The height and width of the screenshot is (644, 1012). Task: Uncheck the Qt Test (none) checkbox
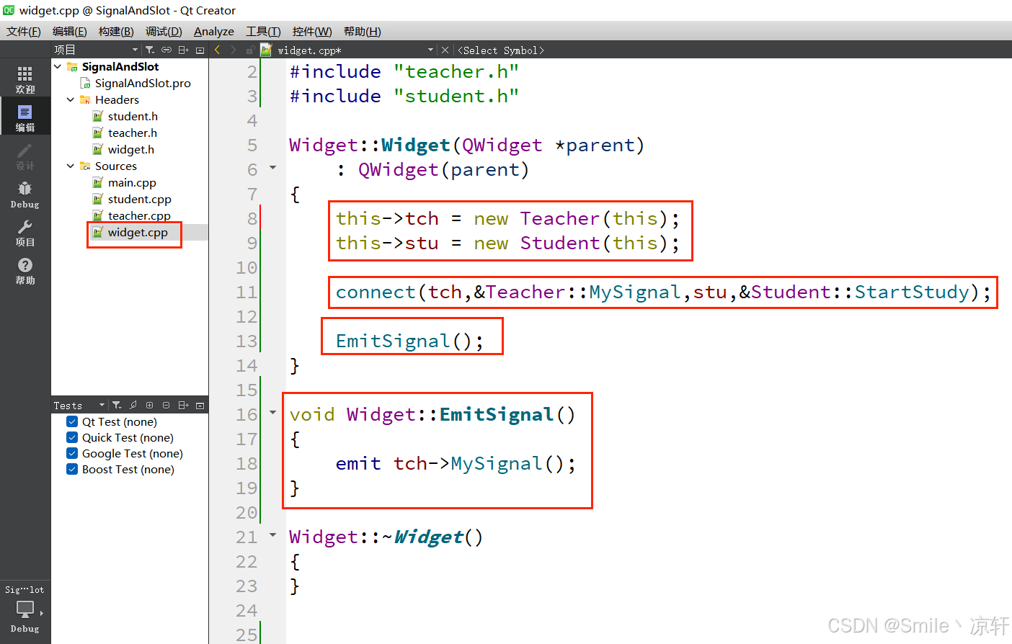[x=72, y=421]
